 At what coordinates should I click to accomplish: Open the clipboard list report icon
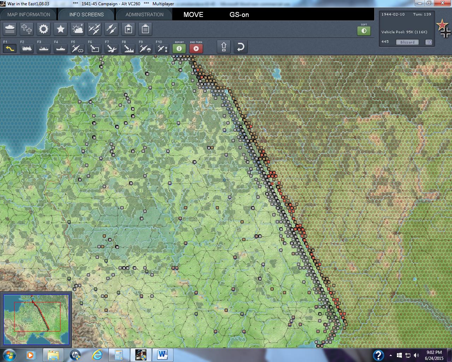(x=145, y=29)
